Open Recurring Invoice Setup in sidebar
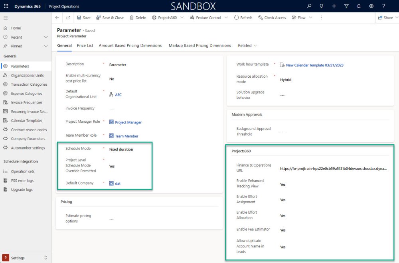Image resolution: width=399 pixels, height=263 pixels. 26,112
